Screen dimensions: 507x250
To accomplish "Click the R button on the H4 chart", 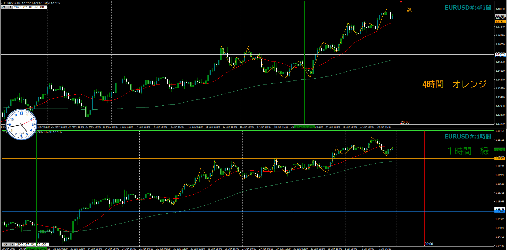I will (x=11, y=7).
